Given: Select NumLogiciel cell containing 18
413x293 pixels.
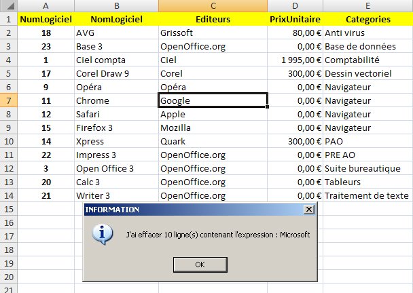Looking at the screenshot, I should [x=46, y=33].
